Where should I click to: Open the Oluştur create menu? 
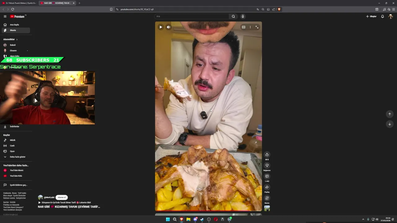(x=371, y=16)
